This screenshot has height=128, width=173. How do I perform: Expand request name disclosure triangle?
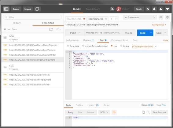click(66, 24)
